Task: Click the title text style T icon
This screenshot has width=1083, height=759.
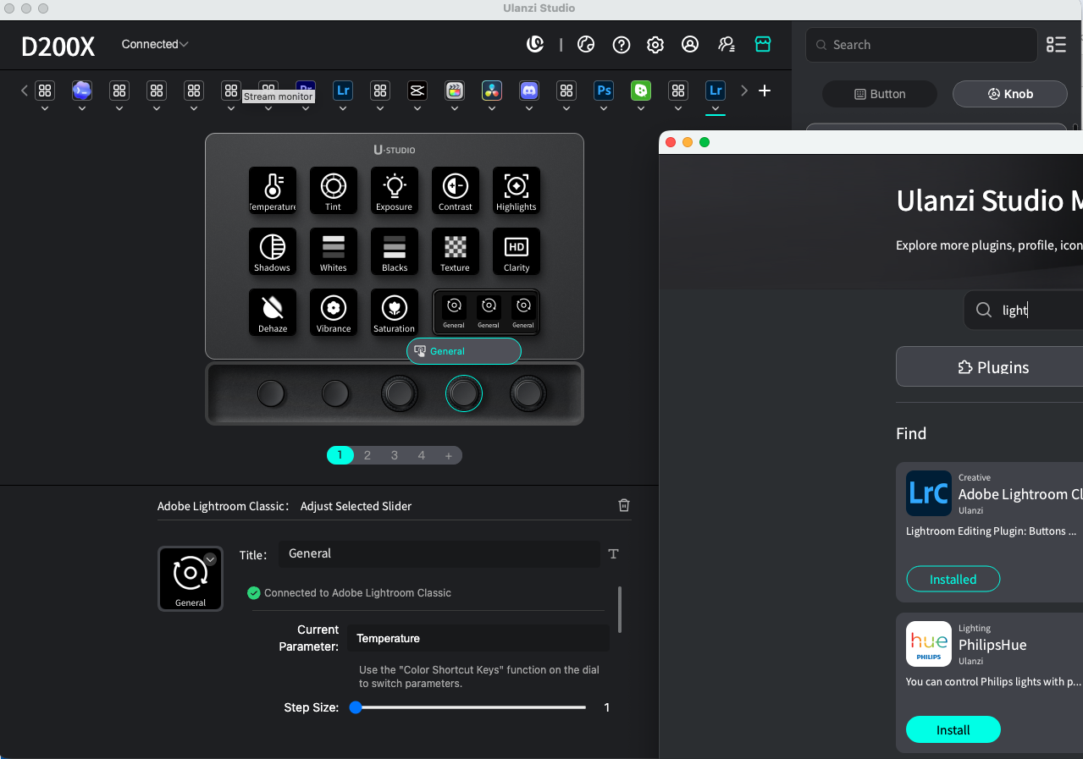Action: pyautogui.click(x=614, y=553)
